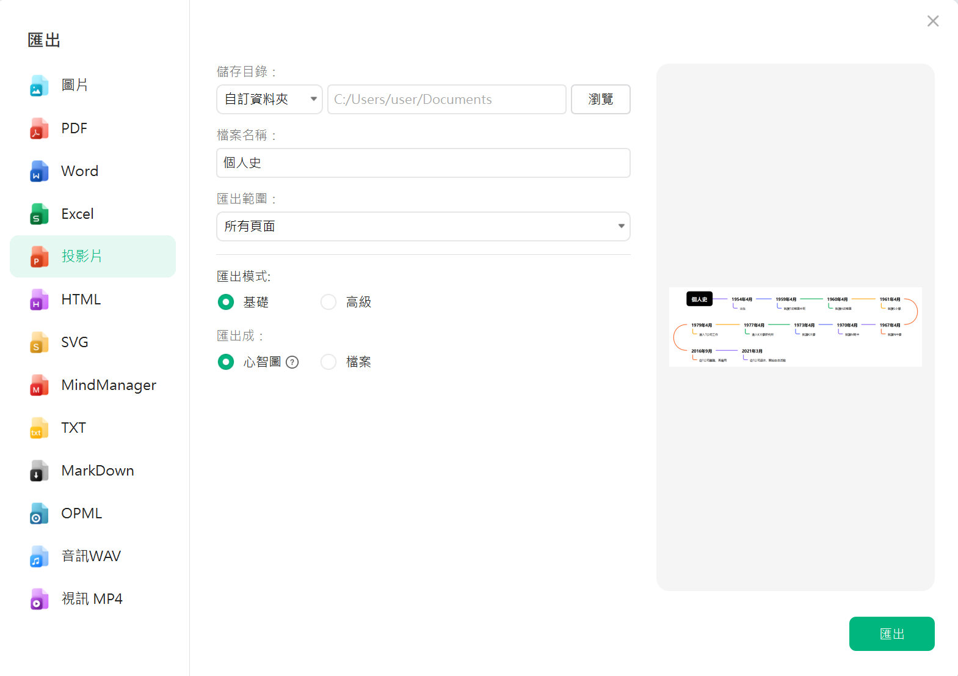
Task: Choose PDF export option
Action: click(x=93, y=128)
